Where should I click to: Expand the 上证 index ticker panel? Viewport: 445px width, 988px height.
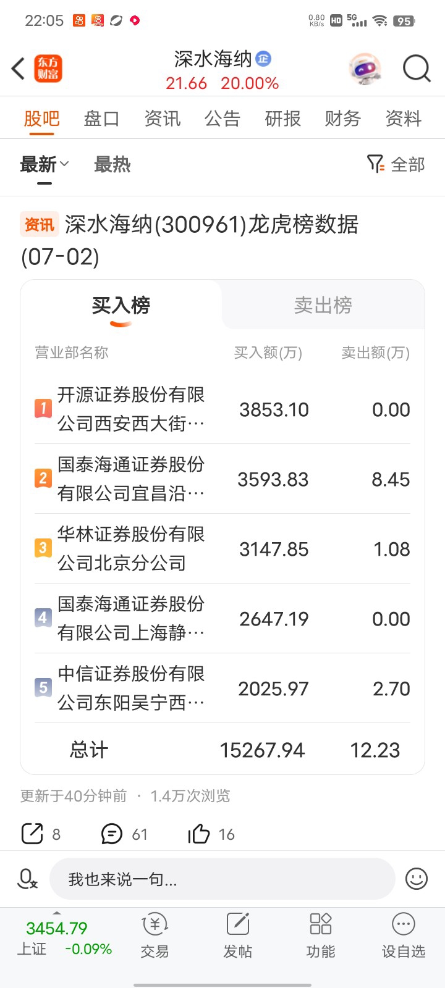[65, 937]
